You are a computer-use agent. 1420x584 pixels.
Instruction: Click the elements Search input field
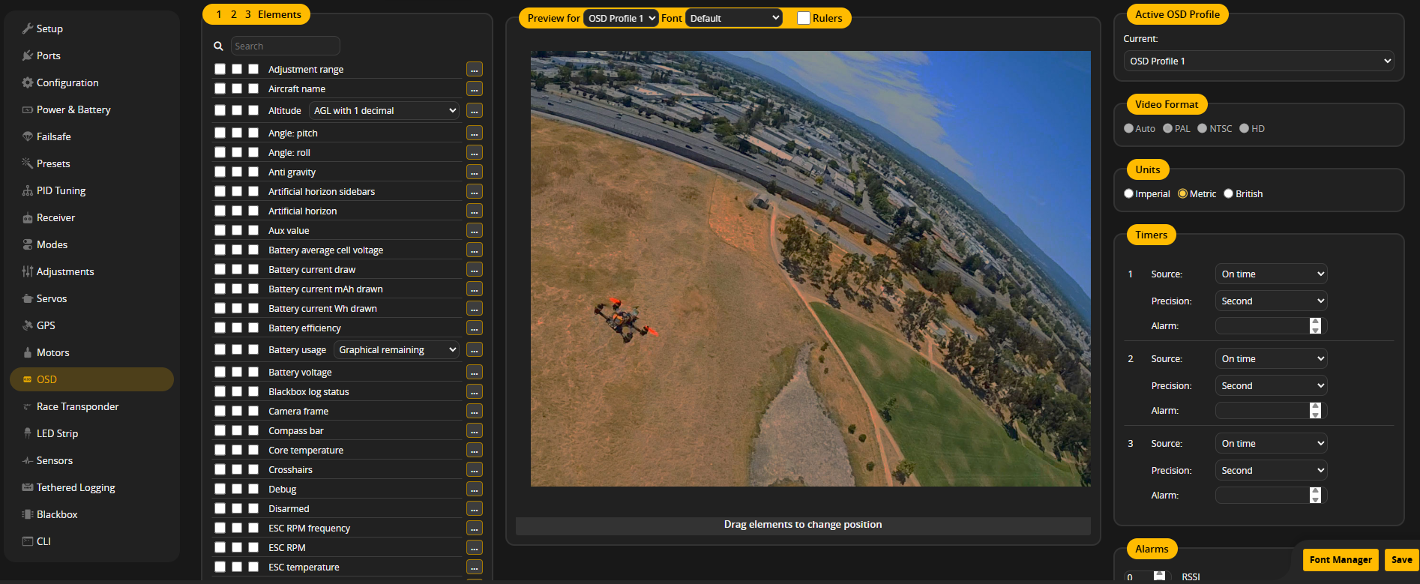[x=285, y=46]
